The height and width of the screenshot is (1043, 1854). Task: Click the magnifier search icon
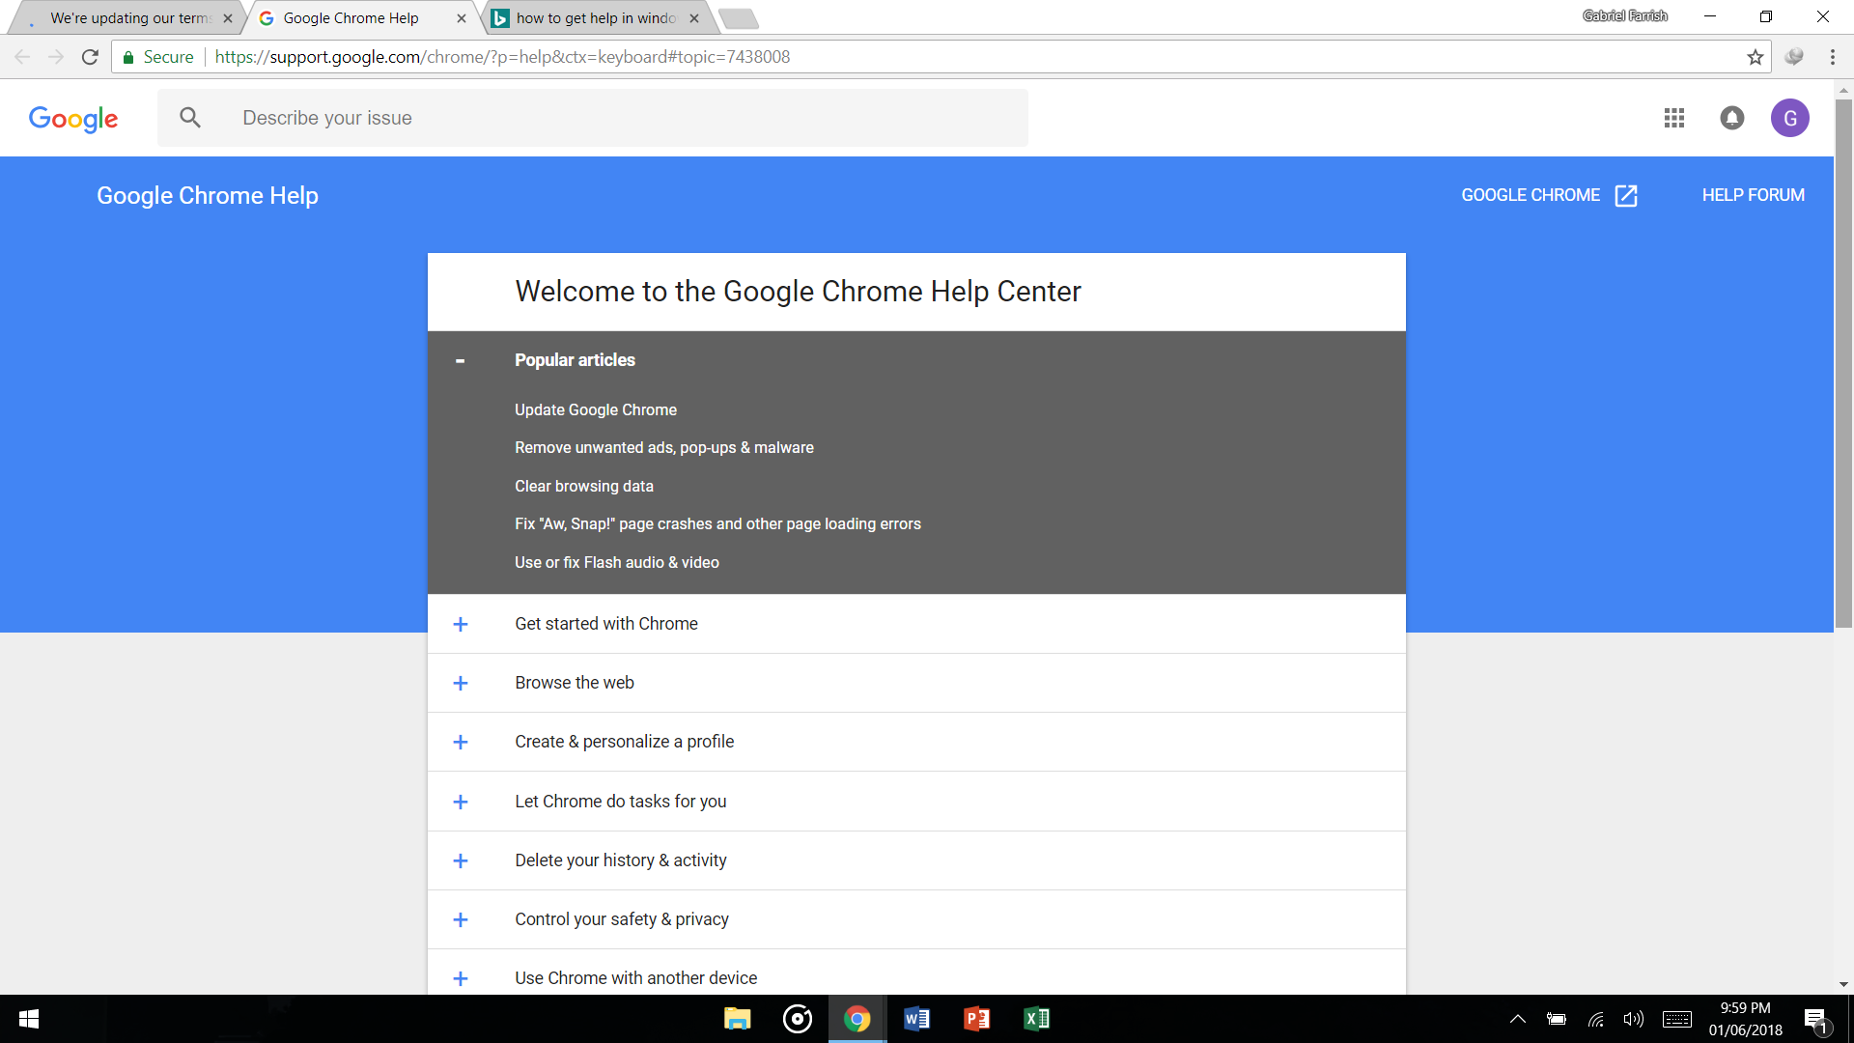click(x=190, y=118)
